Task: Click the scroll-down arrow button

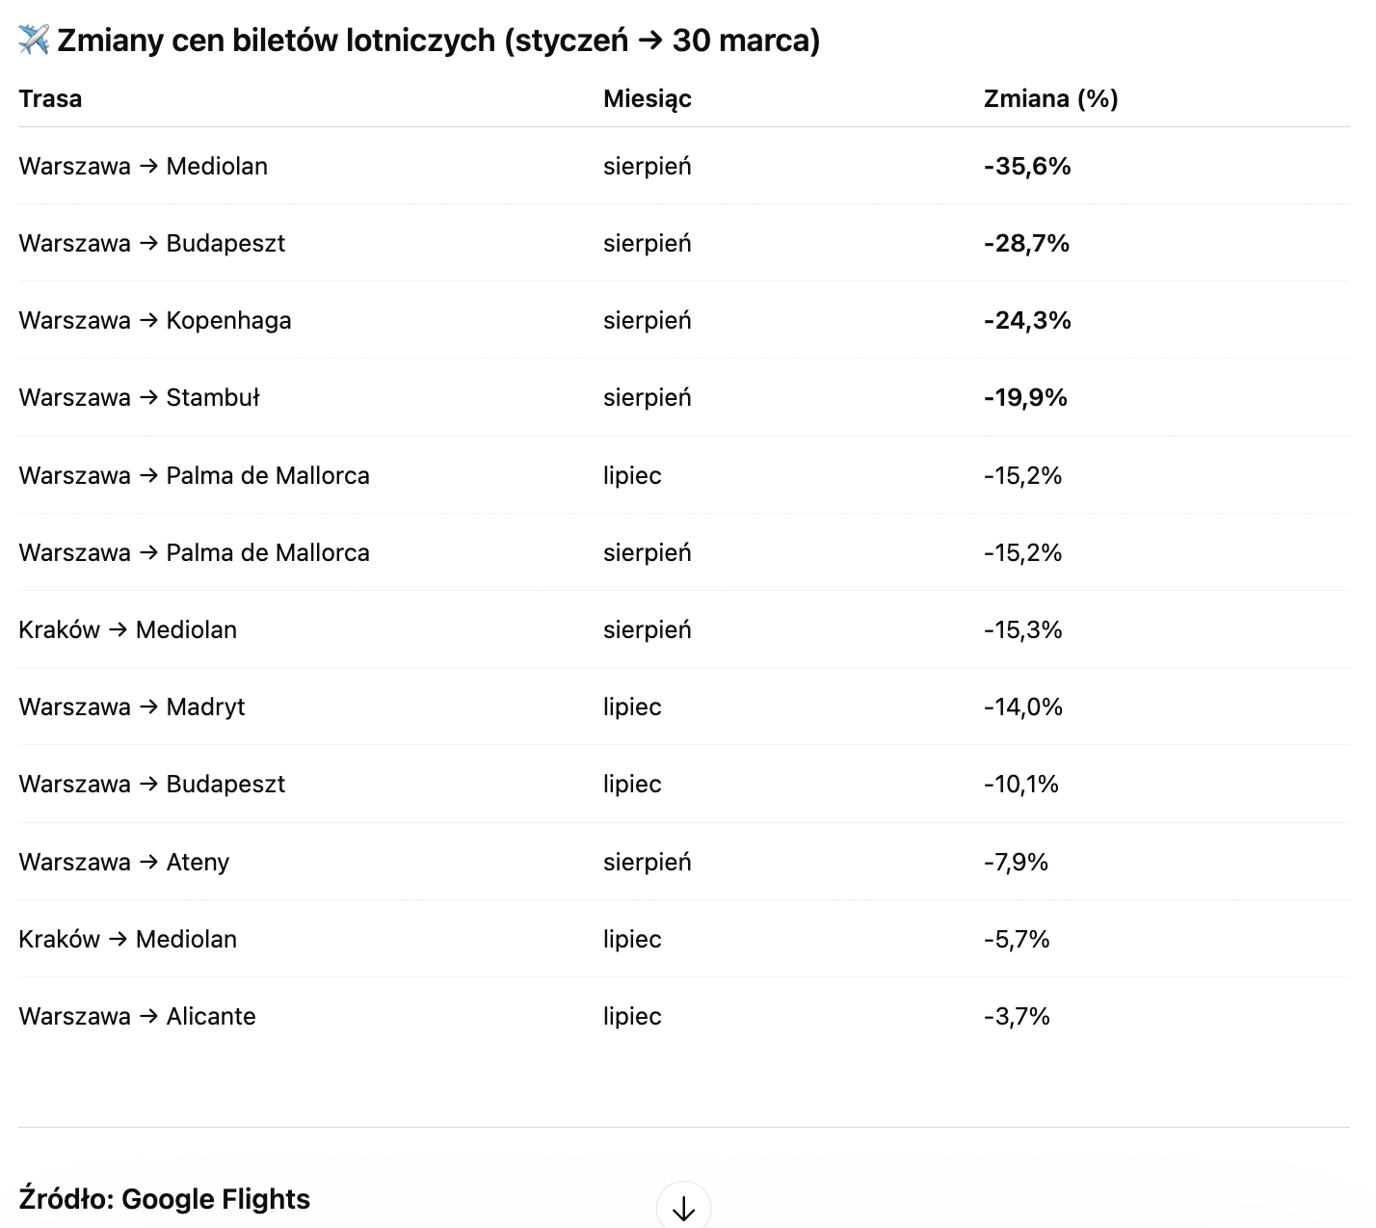Action: pyautogui.click(x=683, y=1208)
